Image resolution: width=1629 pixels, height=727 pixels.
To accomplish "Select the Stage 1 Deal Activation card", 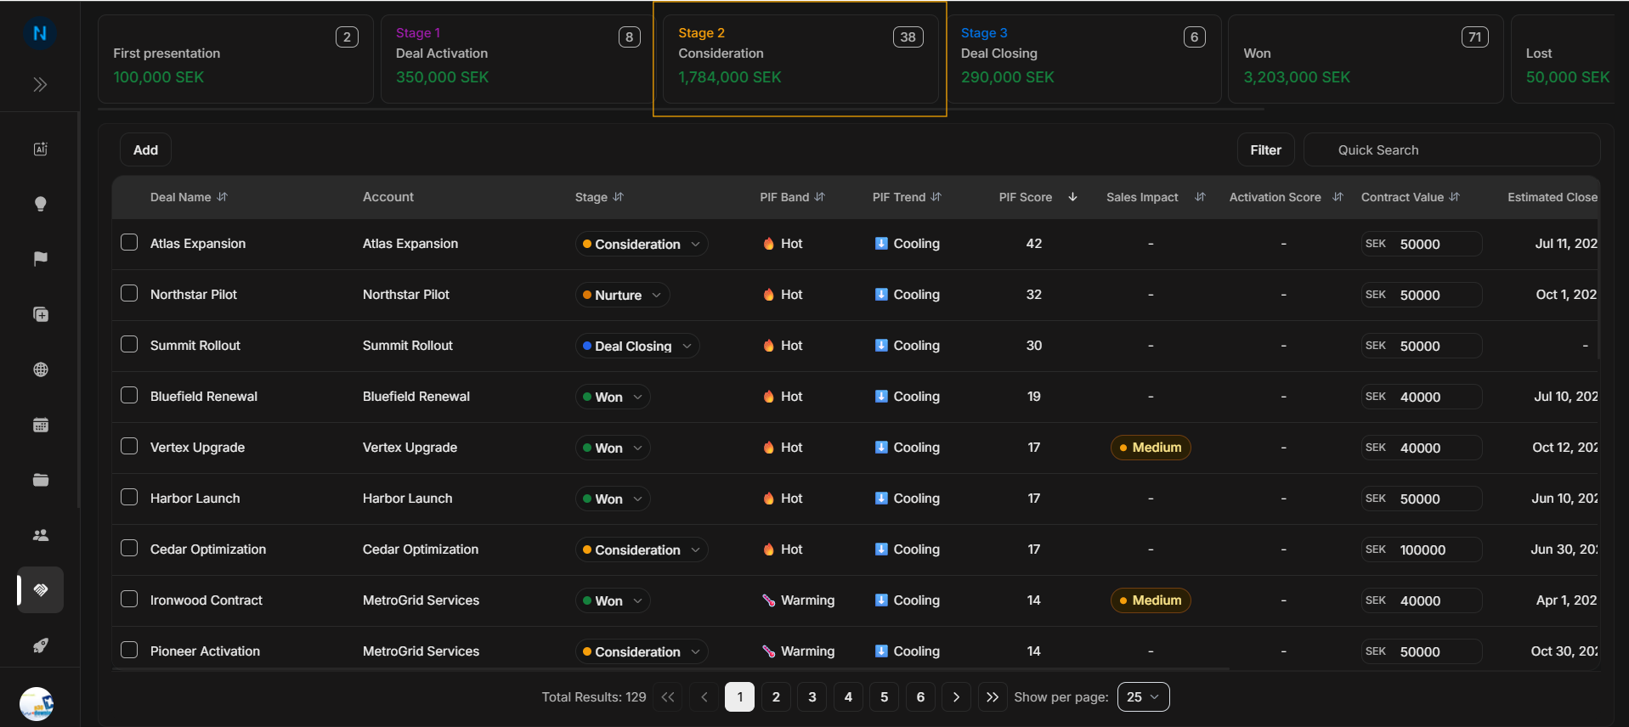I will 518,59.
